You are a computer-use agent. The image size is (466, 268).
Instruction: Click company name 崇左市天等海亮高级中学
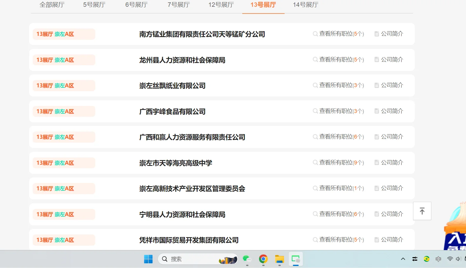pyautogui.click(x=176, y=163)
